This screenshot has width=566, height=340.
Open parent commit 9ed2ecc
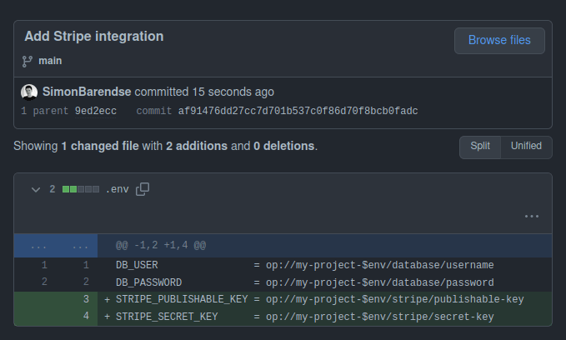pos(96,111)
